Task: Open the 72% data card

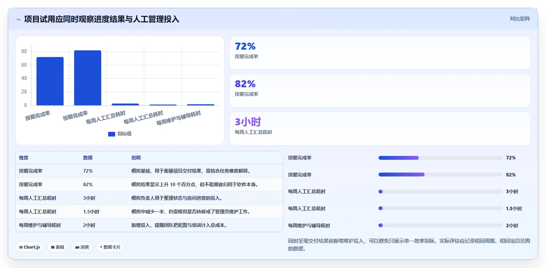Action: coord(380,53)
